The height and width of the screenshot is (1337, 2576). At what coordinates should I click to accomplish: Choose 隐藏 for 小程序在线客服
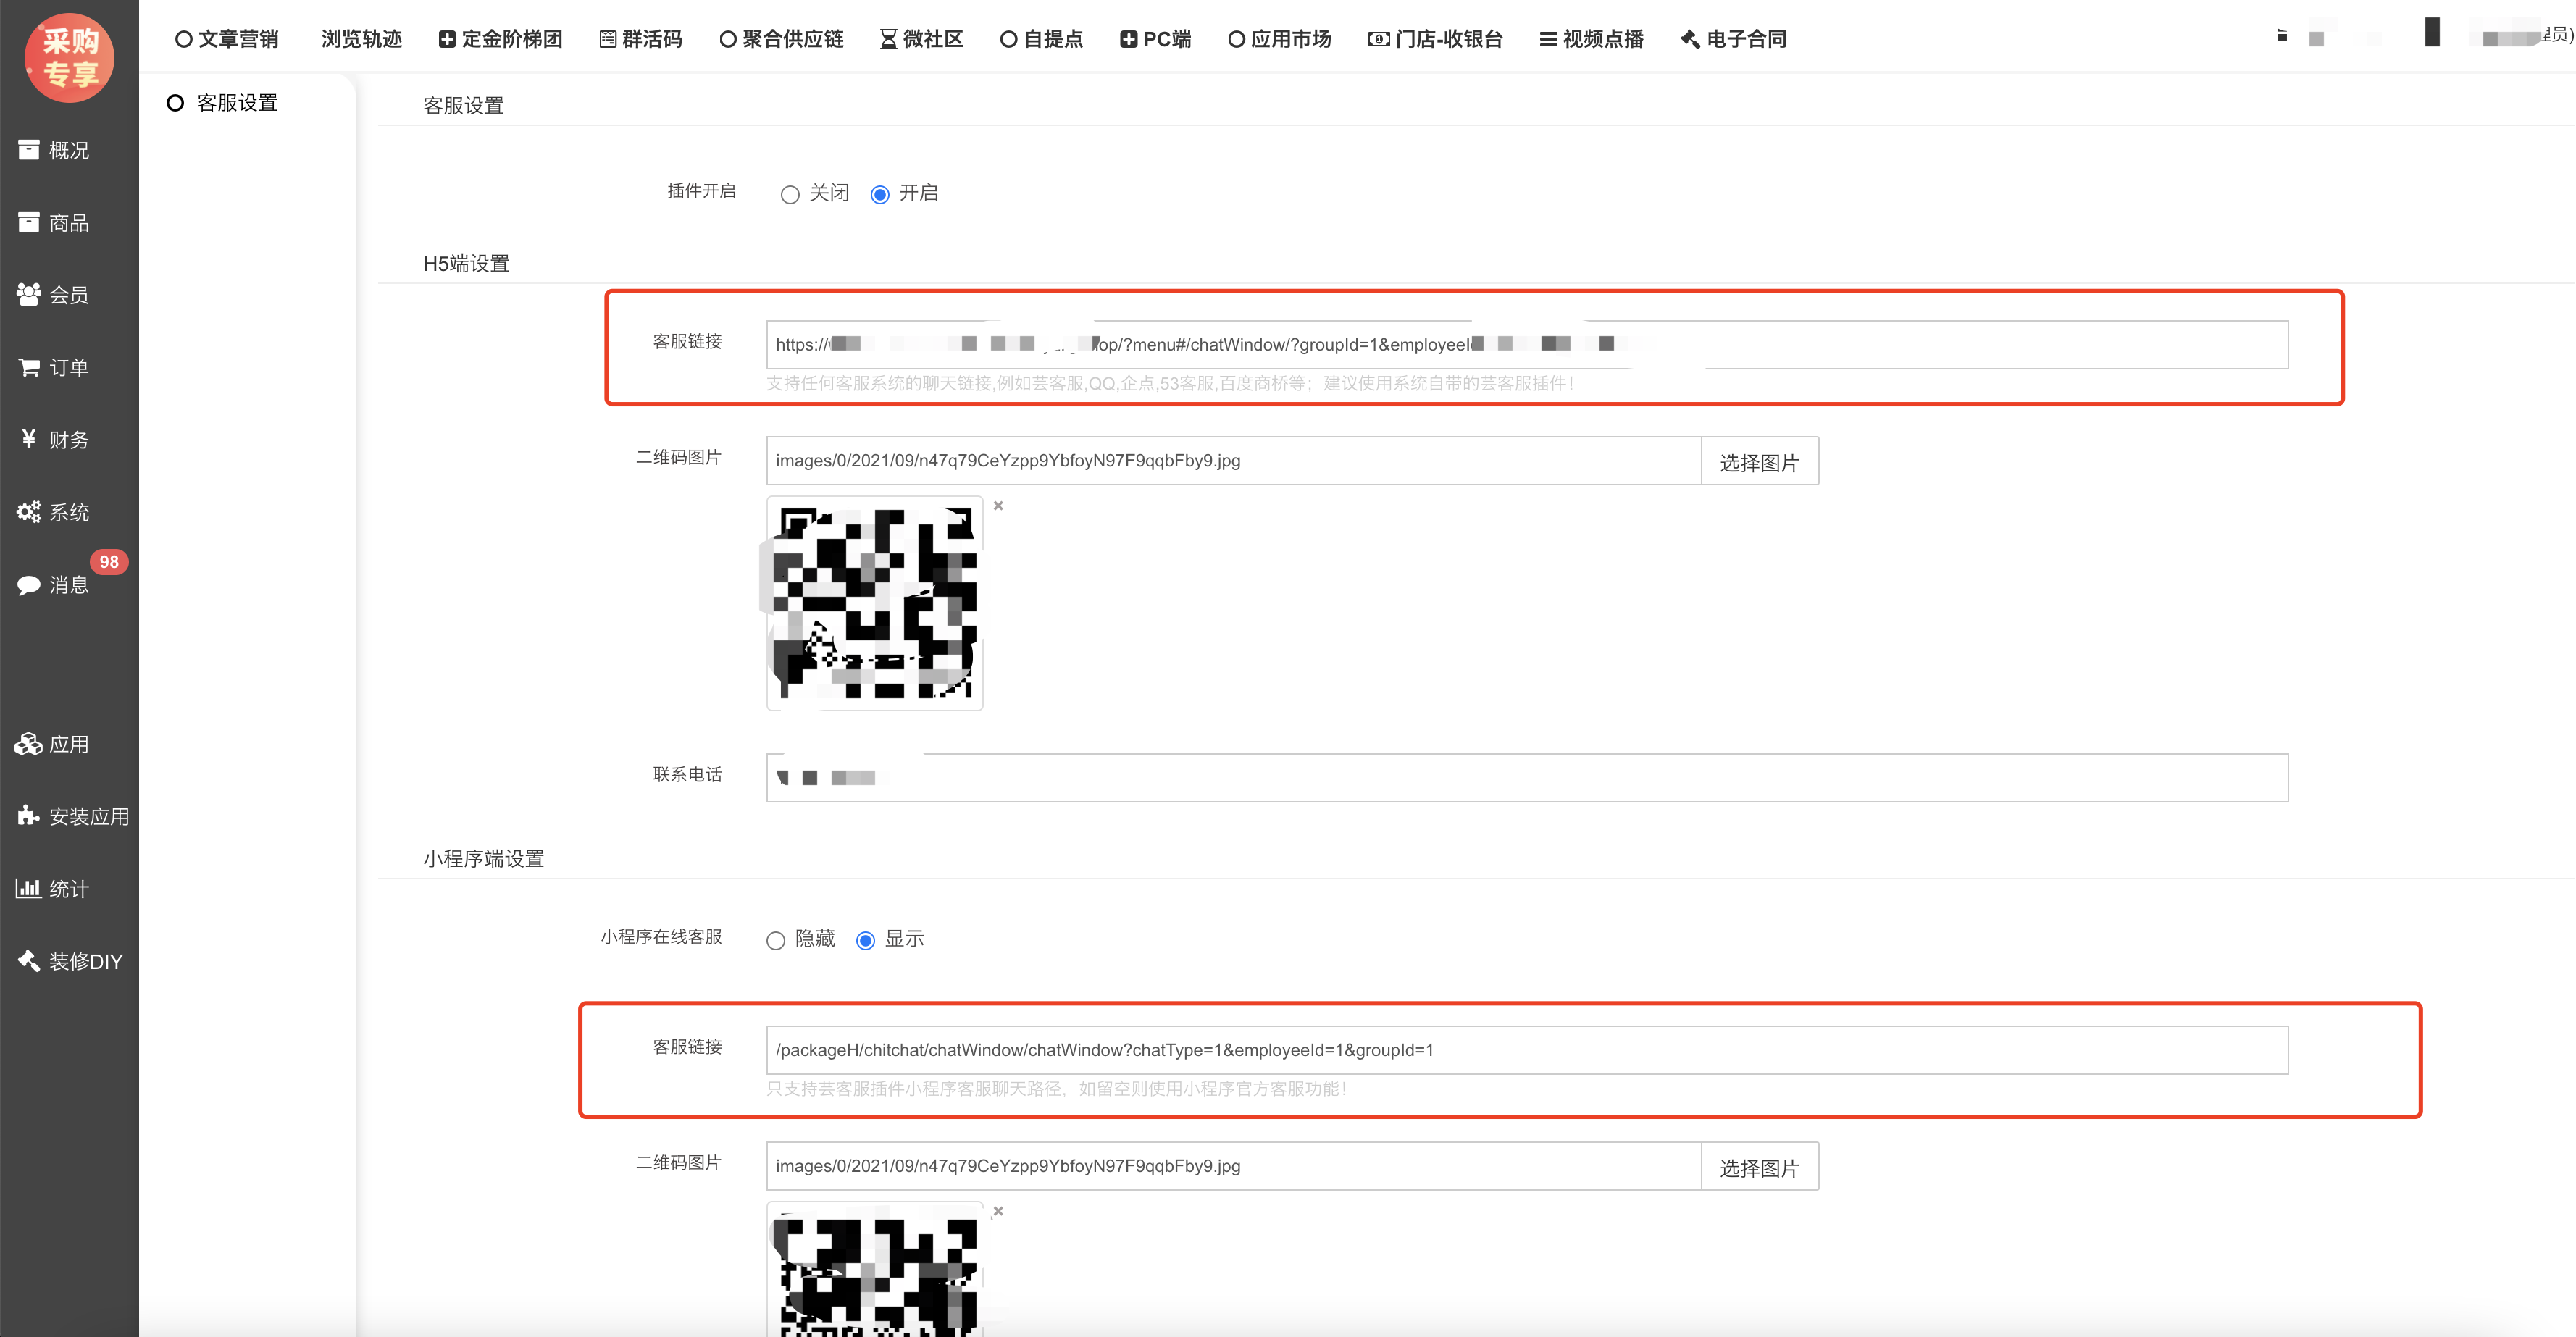(775, 940)
